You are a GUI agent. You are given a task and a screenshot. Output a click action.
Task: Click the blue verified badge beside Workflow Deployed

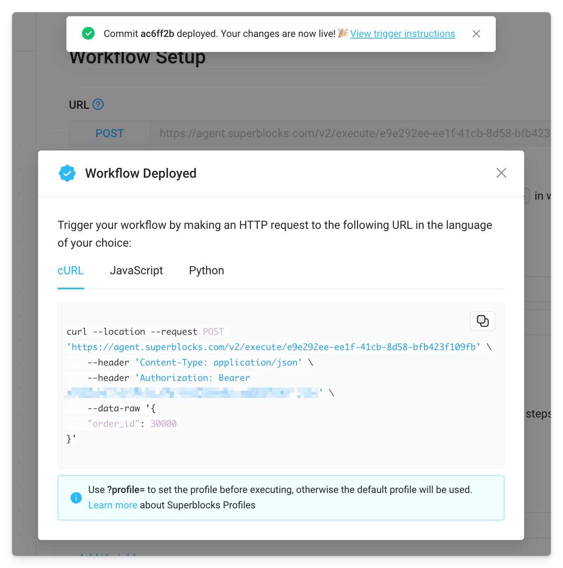[67, 173]
